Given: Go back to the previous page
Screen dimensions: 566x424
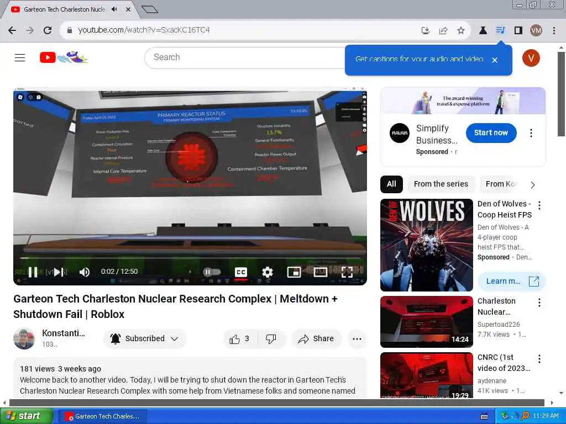Looking at the screenshot, I should (x=12, y=30).
